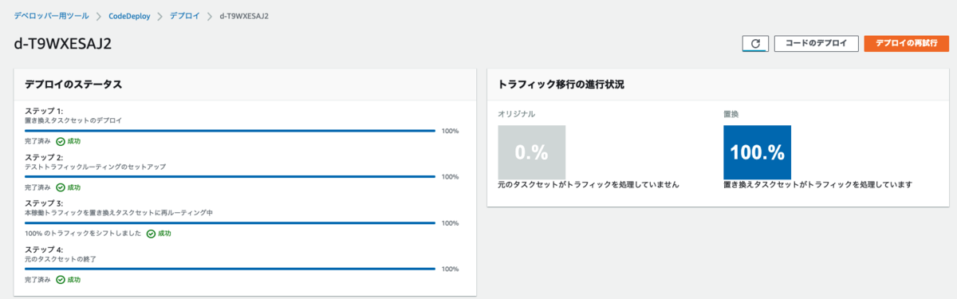
Task: Click the ステップ 4: label
Action: click(44, 250)
